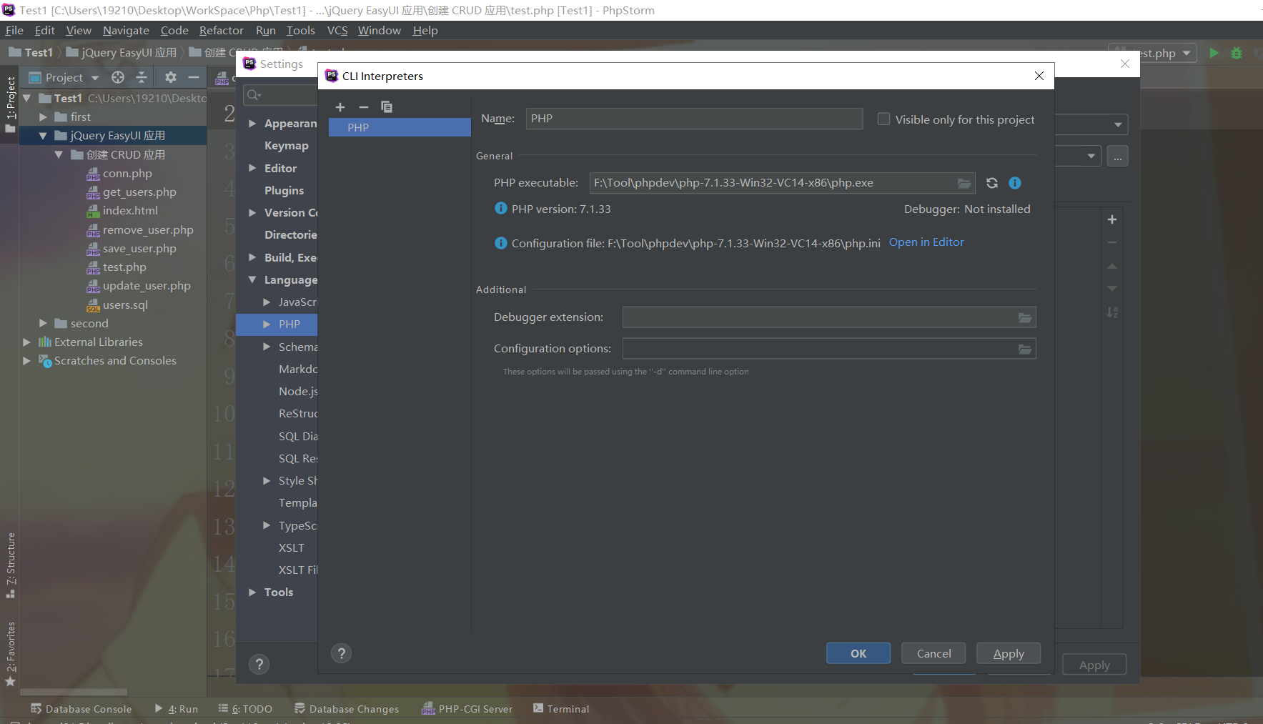The width and height of the screenshot is (1263, 724).
Task: Select index.html in Project tree
Action: 130,211
